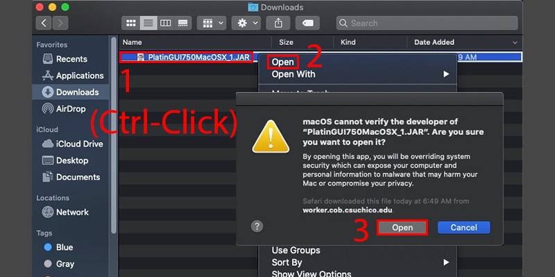The width and height of the screenshot is (555, 277).
Task: Open Recents in the sidebar
Action: point(70,59)
